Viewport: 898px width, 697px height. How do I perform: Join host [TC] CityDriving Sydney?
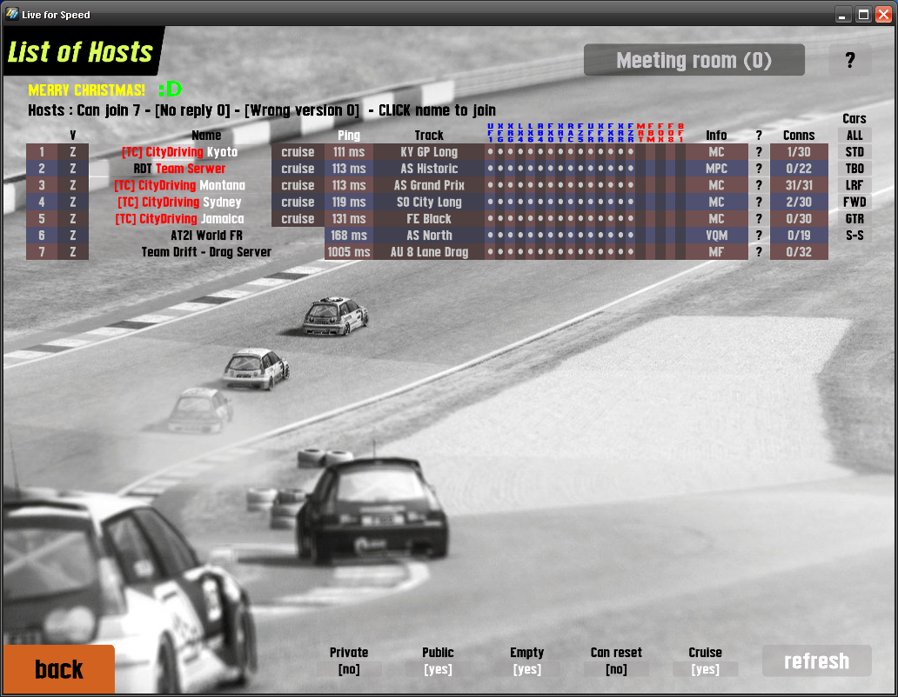[180, 202]
